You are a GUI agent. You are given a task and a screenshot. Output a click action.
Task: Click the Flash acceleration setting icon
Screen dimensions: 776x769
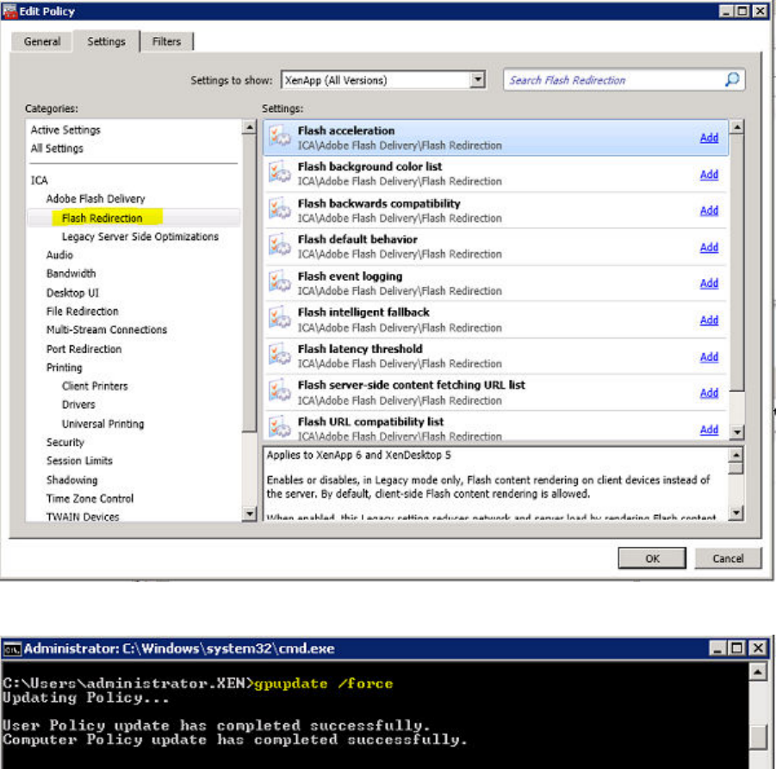coord(280,137)
